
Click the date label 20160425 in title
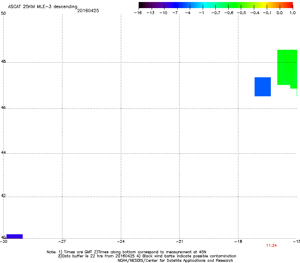88,11
